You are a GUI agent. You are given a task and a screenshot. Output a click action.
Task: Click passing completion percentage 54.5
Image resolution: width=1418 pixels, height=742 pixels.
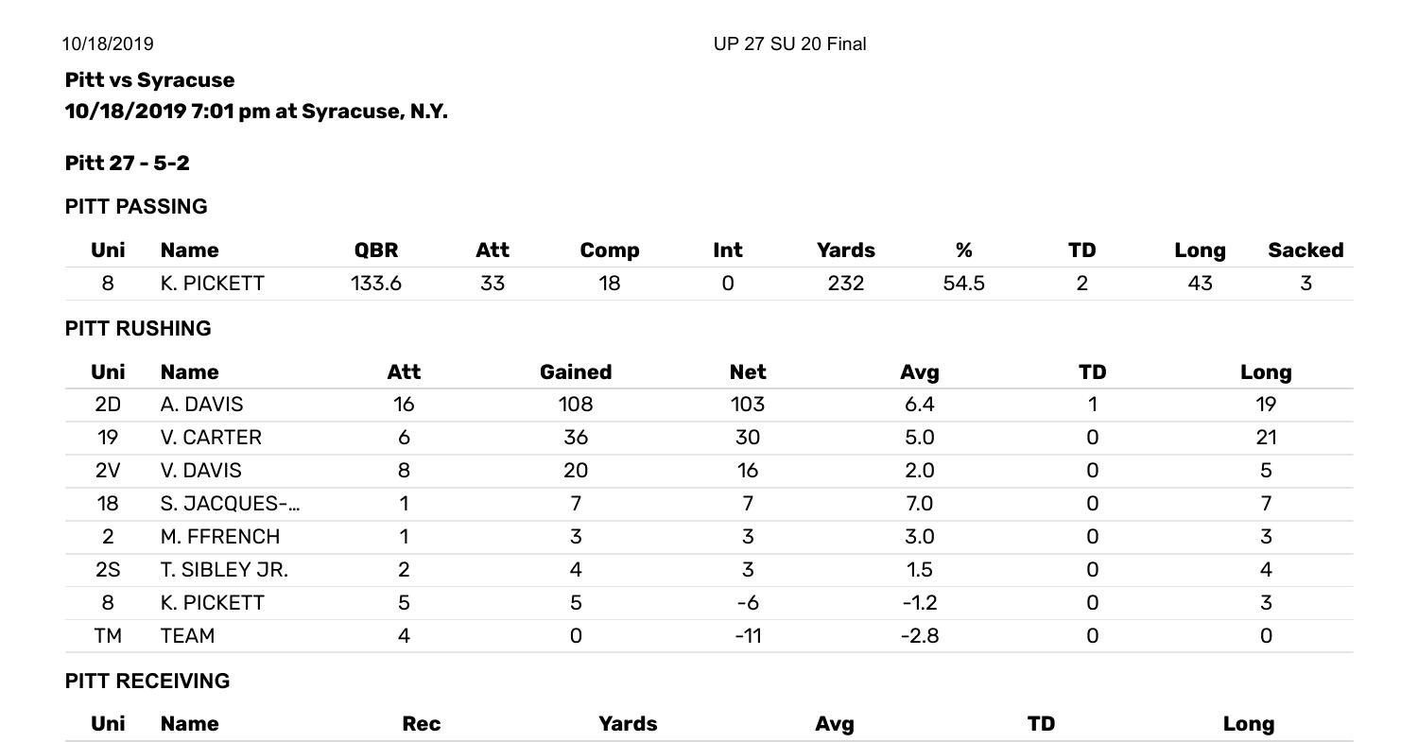click(963, 284)
